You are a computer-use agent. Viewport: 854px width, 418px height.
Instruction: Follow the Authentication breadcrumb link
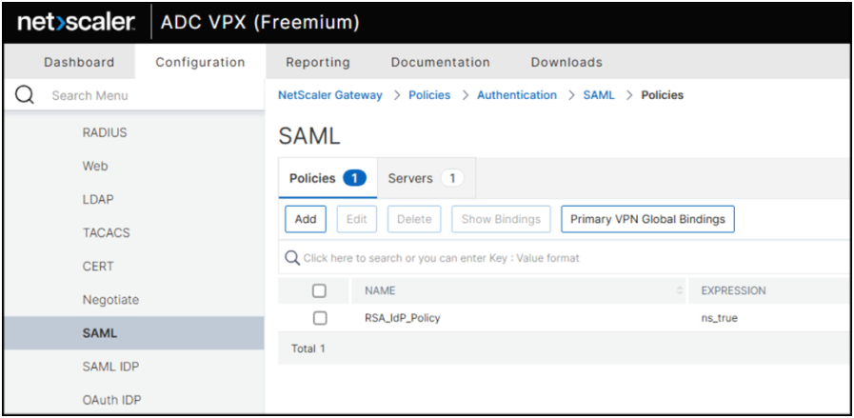(516, 95)
